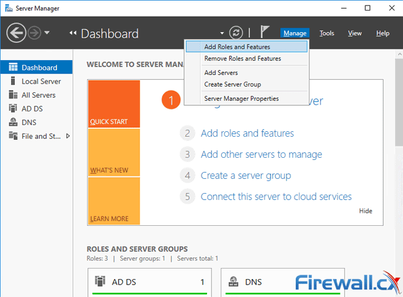The width and height of the screenshot is (403, 297).
Task: Click the AD DS icon in sidebar
Action: [x=13, y=108]
